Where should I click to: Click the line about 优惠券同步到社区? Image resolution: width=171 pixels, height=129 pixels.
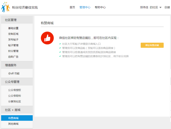tap(95, 56)
